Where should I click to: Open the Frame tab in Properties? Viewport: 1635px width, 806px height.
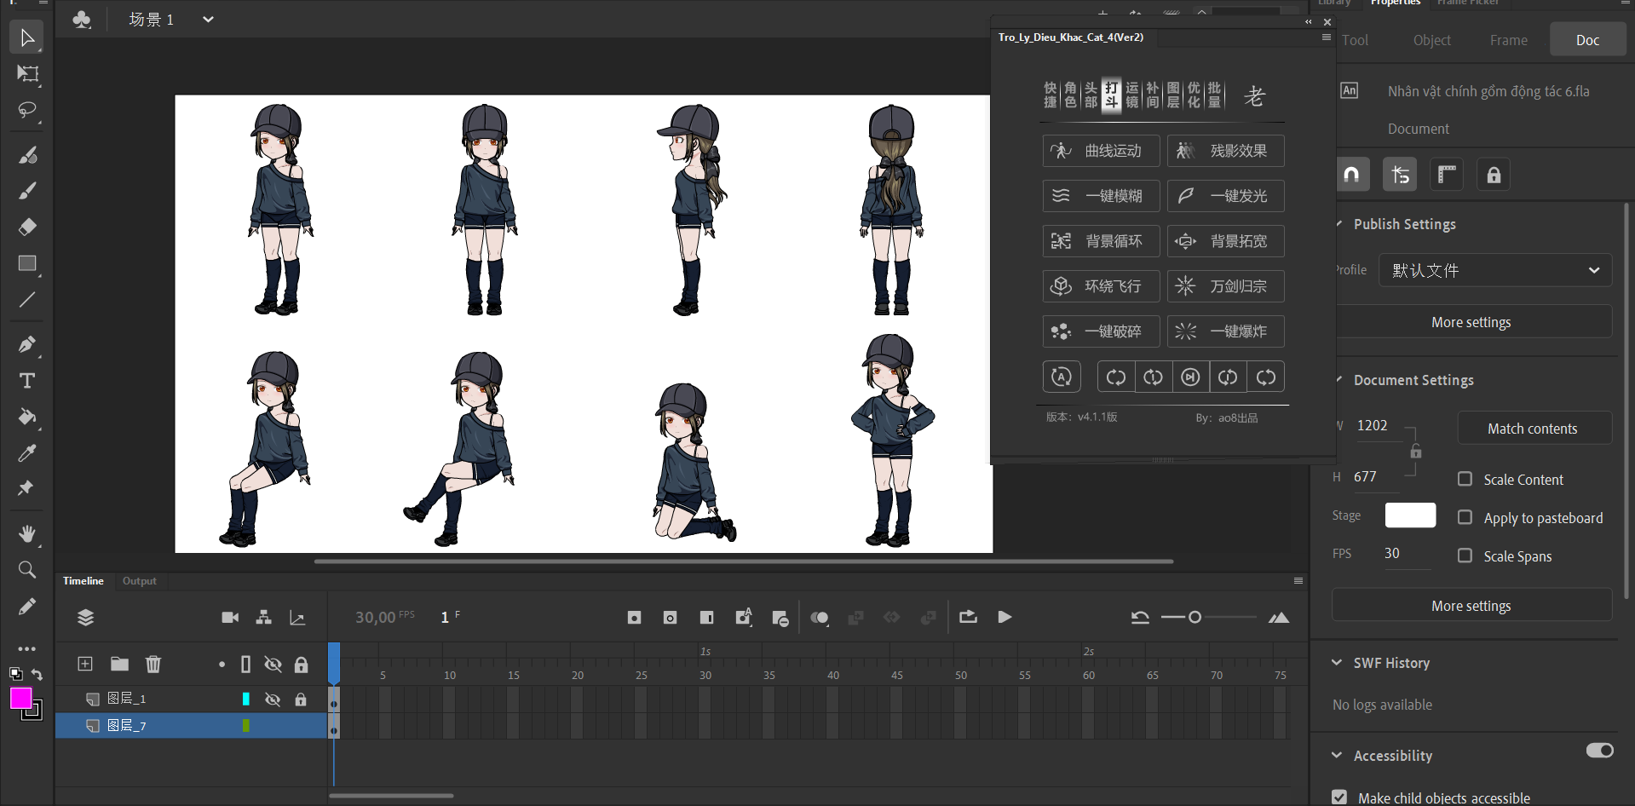[1508, 40]
